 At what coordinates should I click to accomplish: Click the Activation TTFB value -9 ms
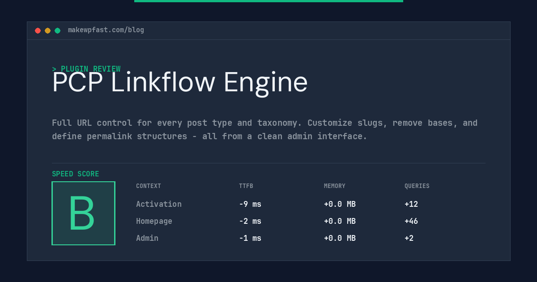coord(250,204)
